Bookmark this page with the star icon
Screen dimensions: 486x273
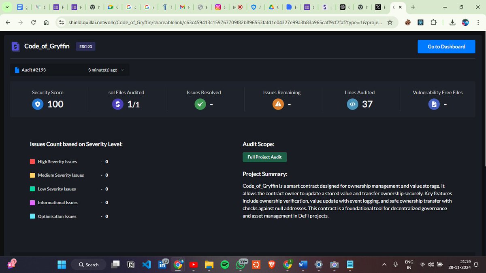(390, 23)
